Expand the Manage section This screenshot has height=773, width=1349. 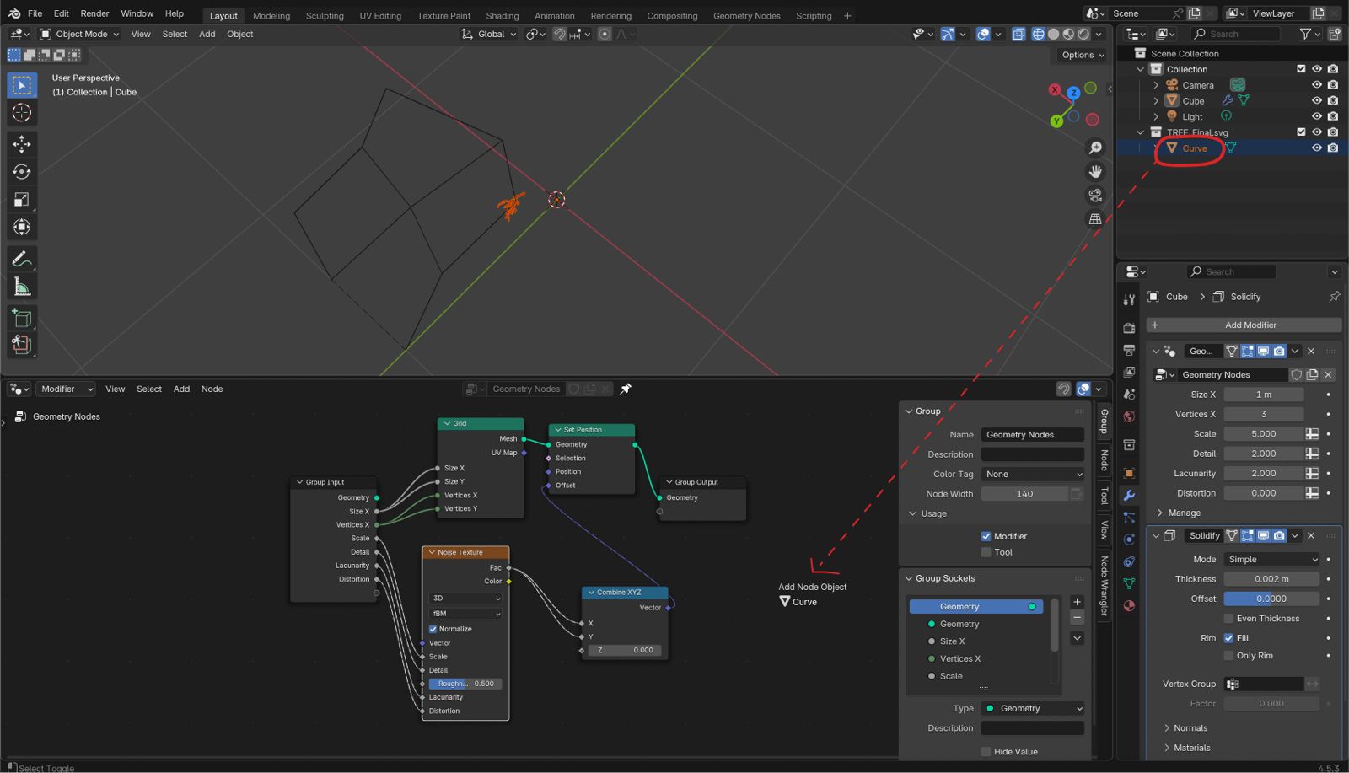point(1184,513)
